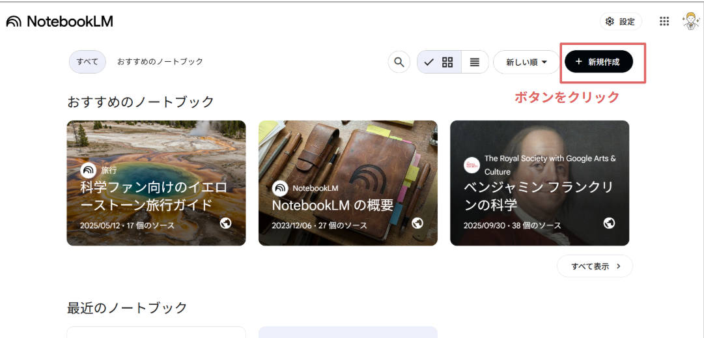Select the おすすめのノートブック tab

point(160,62)
